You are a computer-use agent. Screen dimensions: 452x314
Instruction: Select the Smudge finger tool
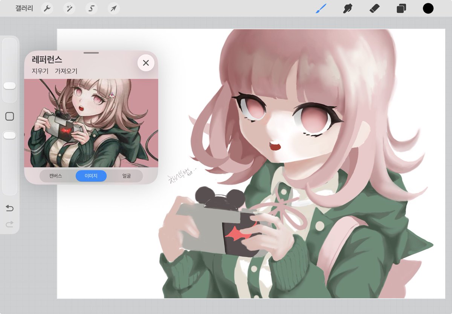point(348,8)
